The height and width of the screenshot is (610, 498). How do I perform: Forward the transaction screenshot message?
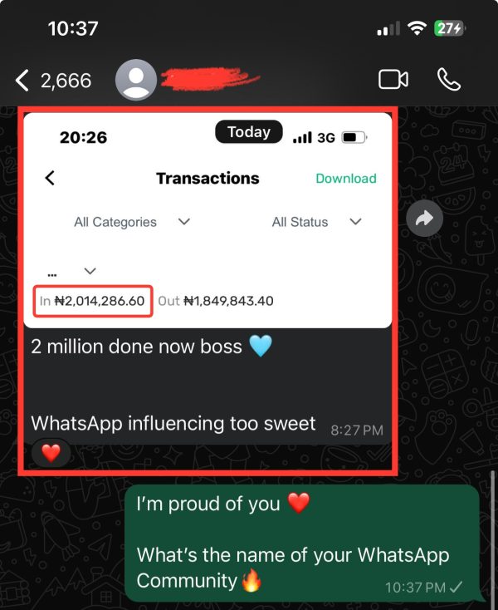(425, 219)
